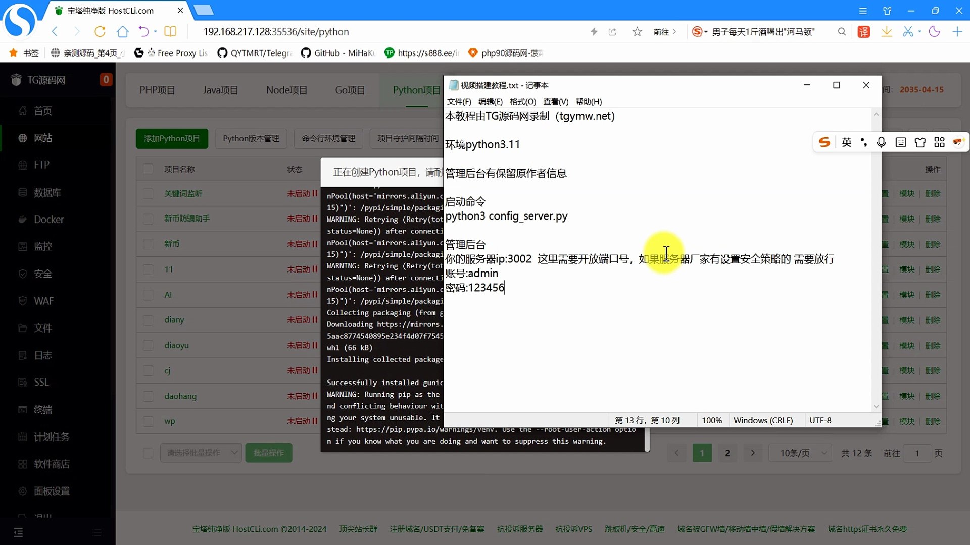This screenshot has width=970, height=545.
Task: Click the Python版本管理 button
Action: (251, 138)
